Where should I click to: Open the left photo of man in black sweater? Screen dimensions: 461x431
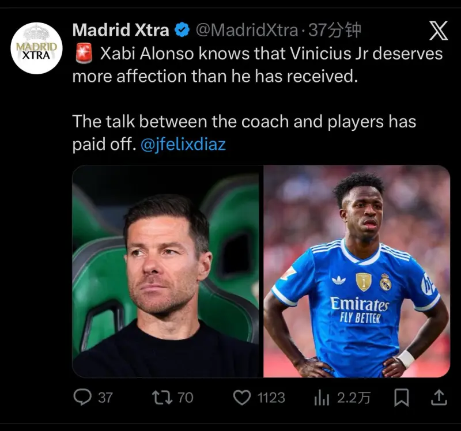click(166, 271)
